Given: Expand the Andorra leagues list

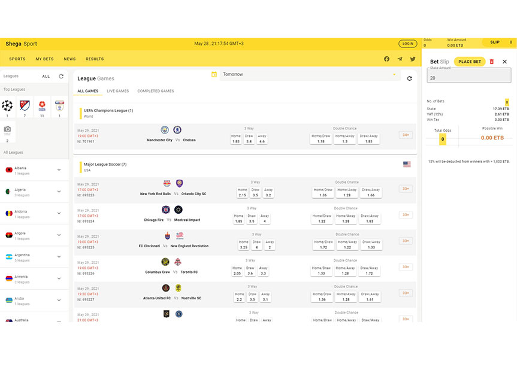Looking at the screenshot, I should pyautogui.click(x=59, y=214).
